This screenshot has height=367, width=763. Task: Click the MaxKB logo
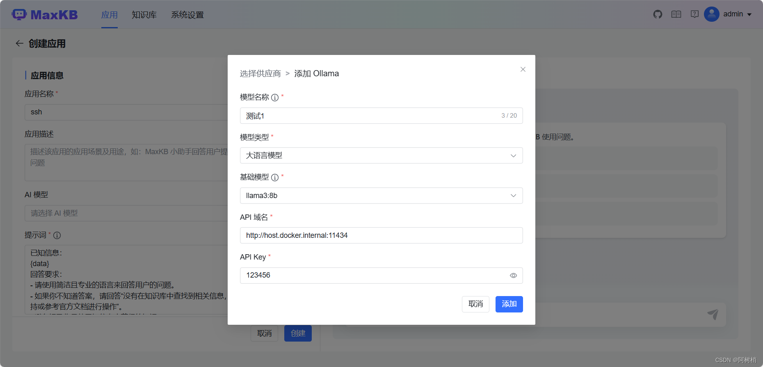coord(45,14)
